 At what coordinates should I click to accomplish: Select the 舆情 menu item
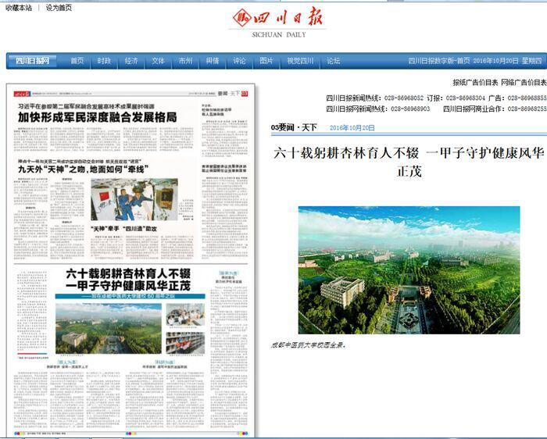click(x=212, y=61)
